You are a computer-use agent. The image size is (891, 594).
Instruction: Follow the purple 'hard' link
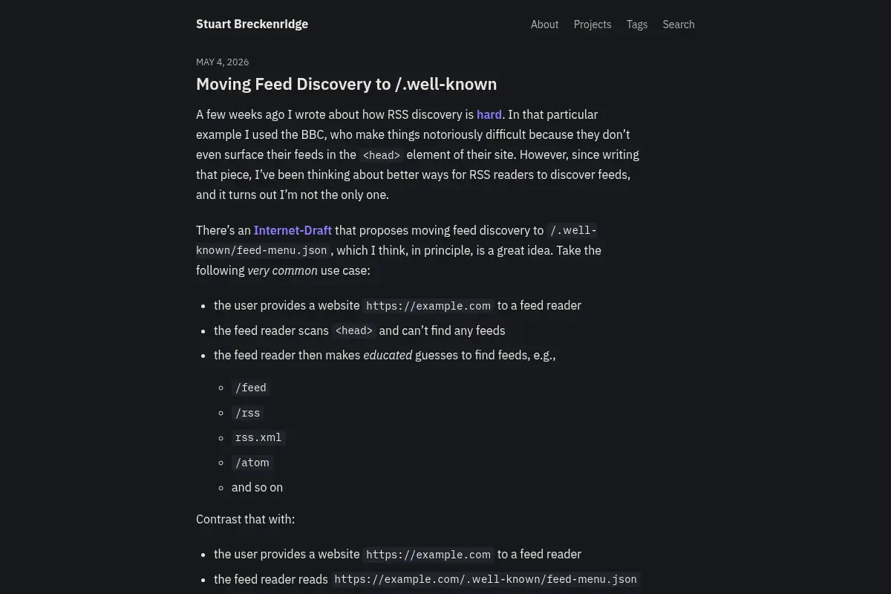pos(489,114)
